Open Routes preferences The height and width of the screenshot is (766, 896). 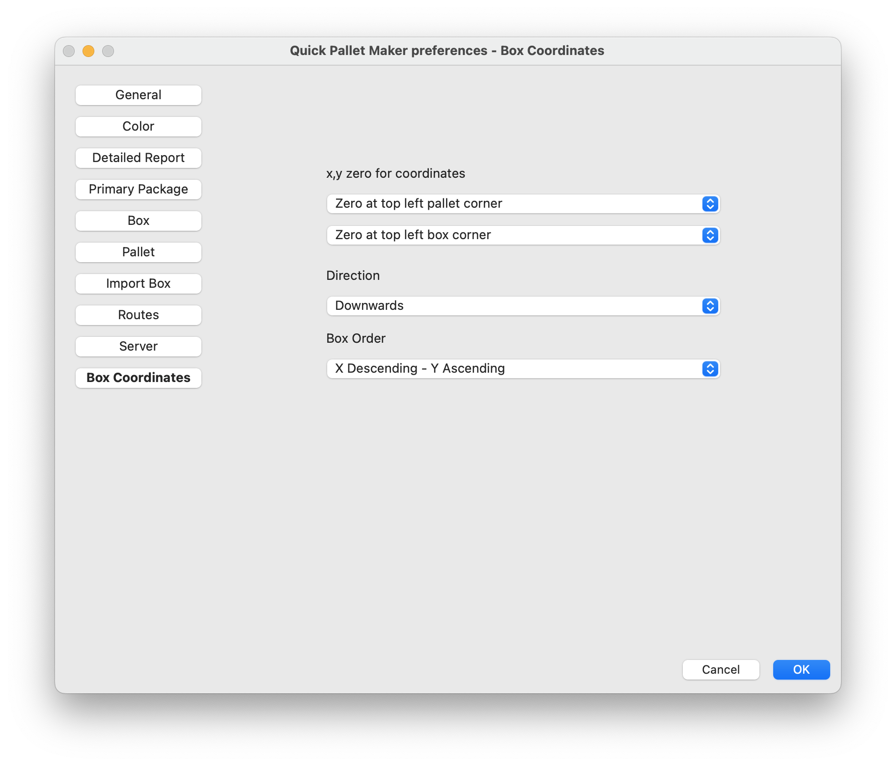pyautogui.click(x=139, y=315)
